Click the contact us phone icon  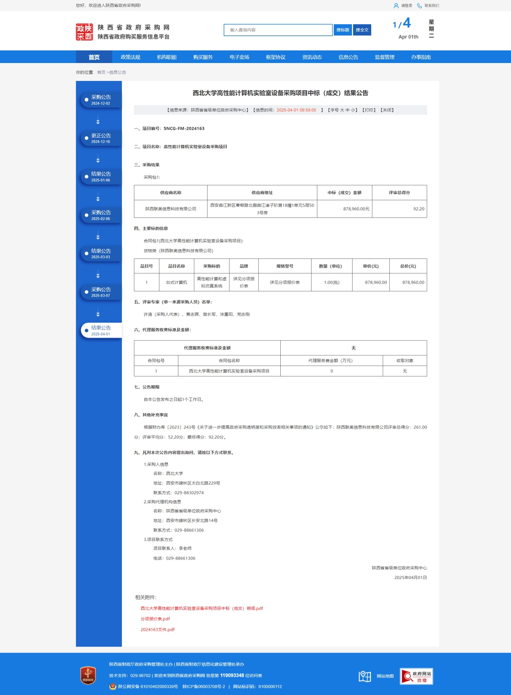click(419, 6)
